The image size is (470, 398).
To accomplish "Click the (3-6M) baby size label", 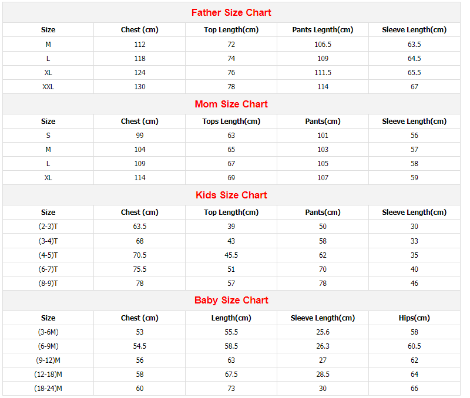I will 48,332.
